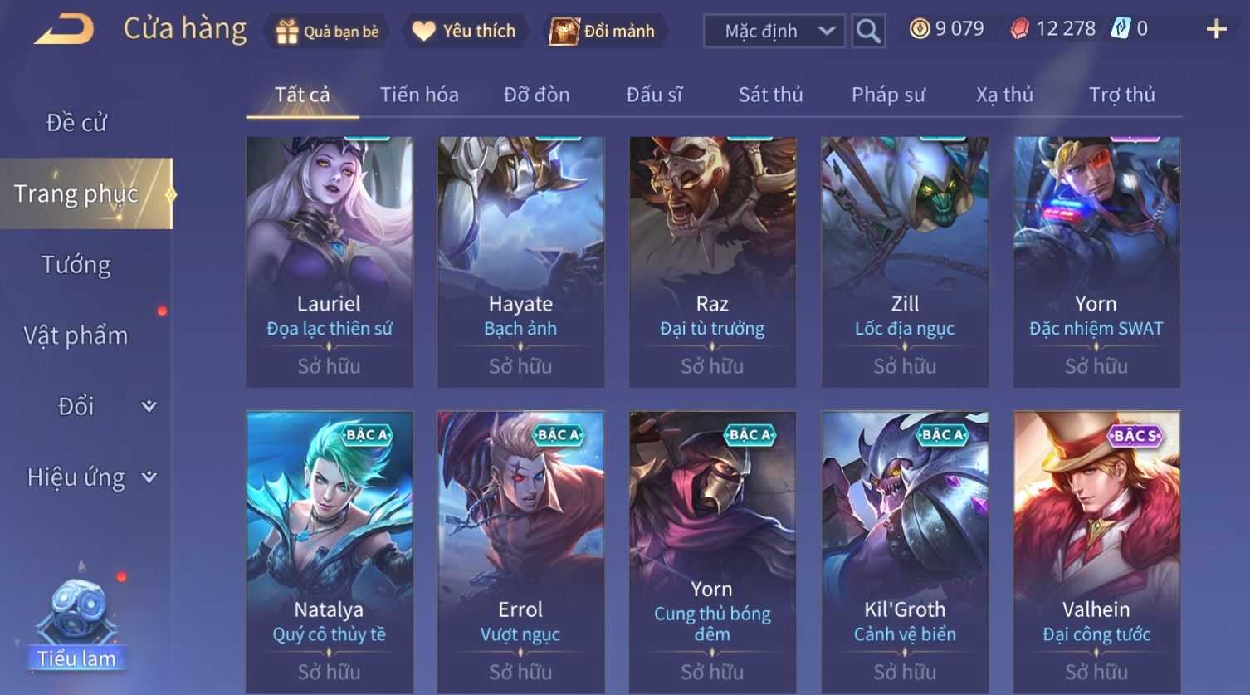The height and width of the screenshot is (695, 1250).
Task: Select Lauriel Đọa lạc thiên sứ skin card
Action: pyautogui.click(x=330, y=262)
